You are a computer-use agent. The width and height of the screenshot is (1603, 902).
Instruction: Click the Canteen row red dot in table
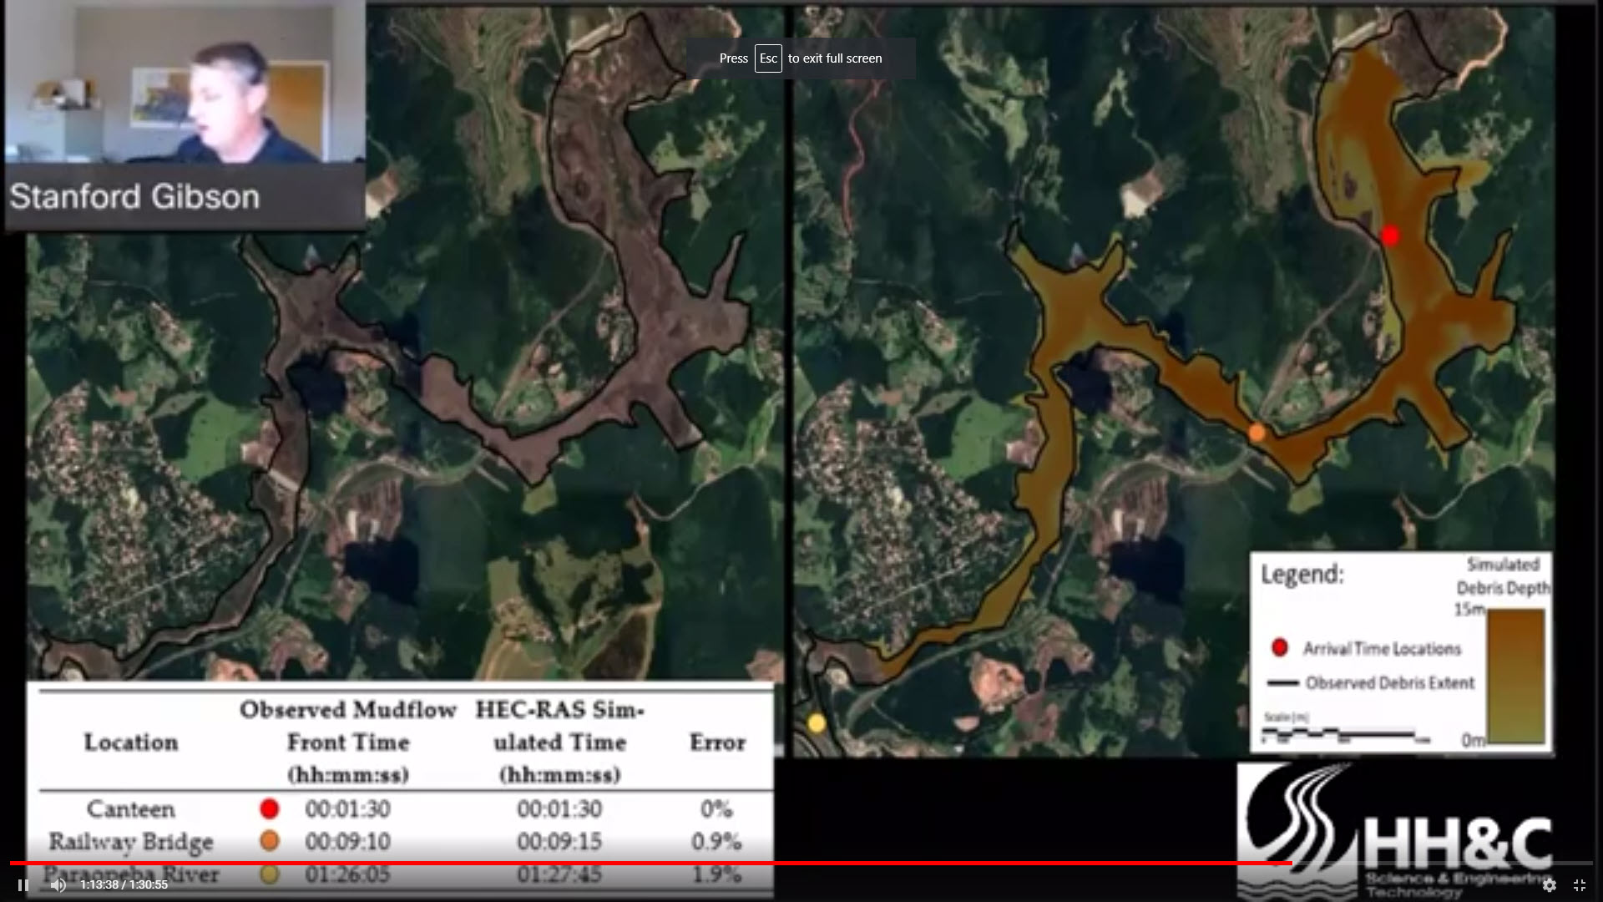click(x=269, y=808)
